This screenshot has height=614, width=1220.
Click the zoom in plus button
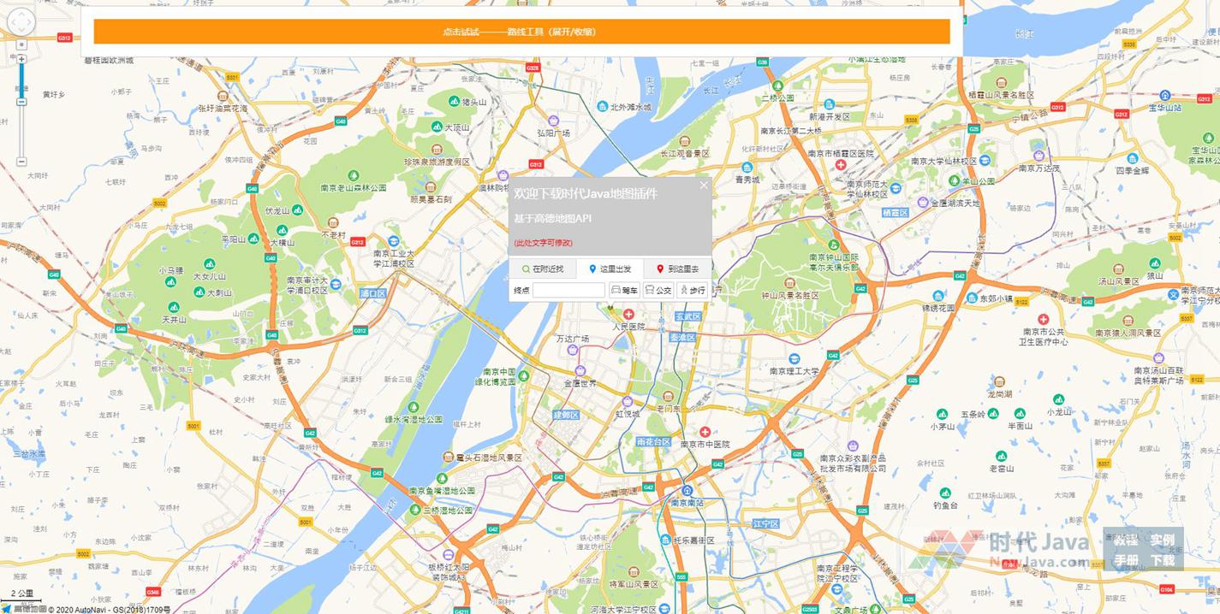click(21, 59)
